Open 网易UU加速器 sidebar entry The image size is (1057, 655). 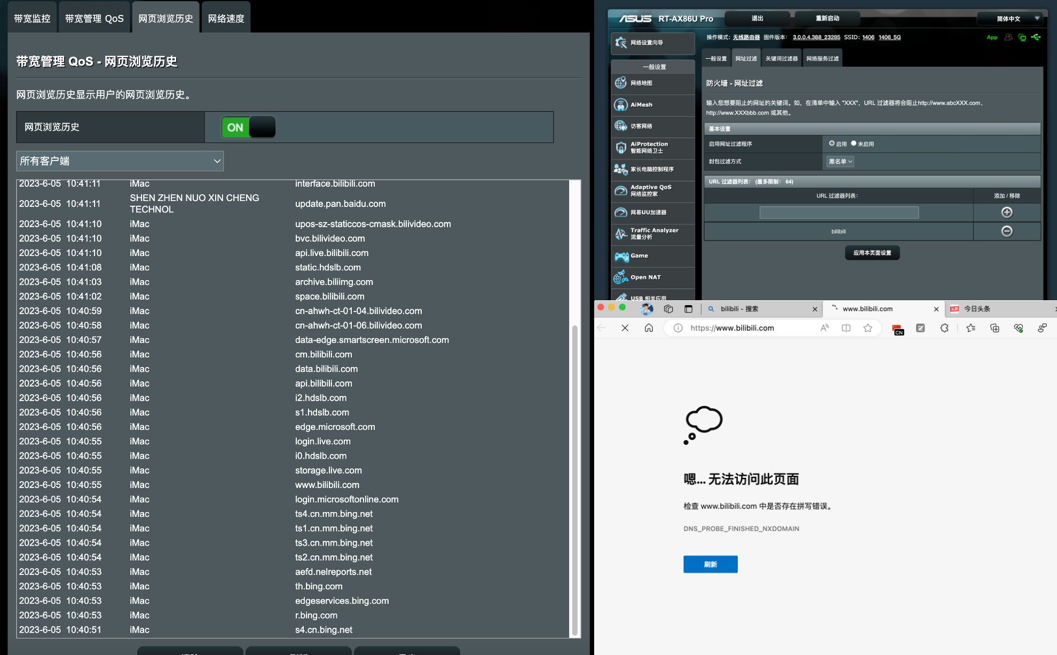pyautogui.click(x=652, y=213)
